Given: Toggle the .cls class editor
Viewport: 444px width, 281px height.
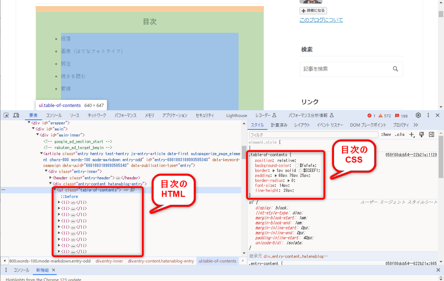Looking at the screenshot, I should click(x=400, y=135).
